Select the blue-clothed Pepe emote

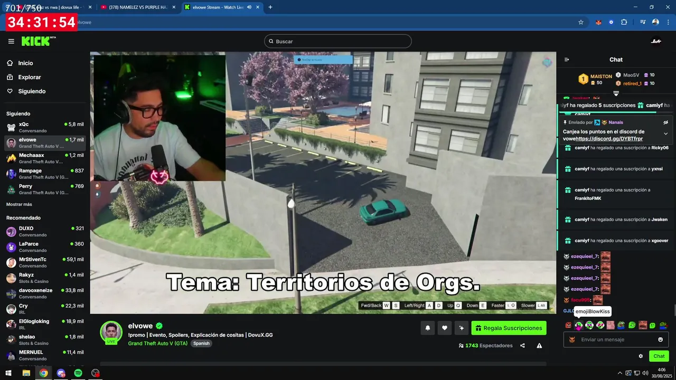[621, 325]
